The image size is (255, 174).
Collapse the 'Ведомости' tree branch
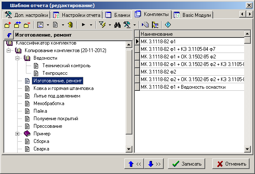(17, 58)
